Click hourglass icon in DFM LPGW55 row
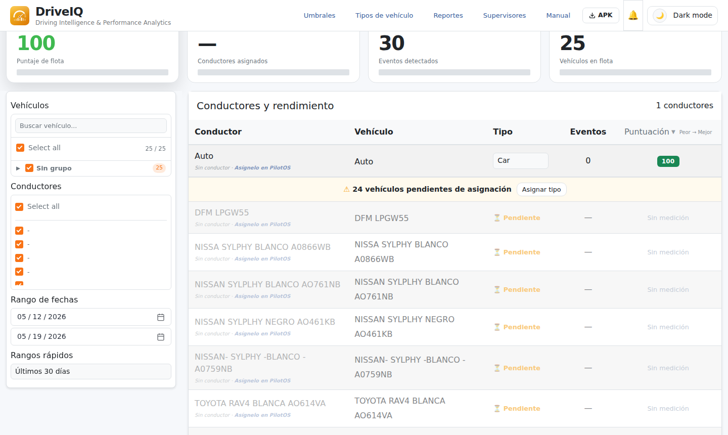The image size is (728, 435). pyautogui.click(x=497, y=218)
